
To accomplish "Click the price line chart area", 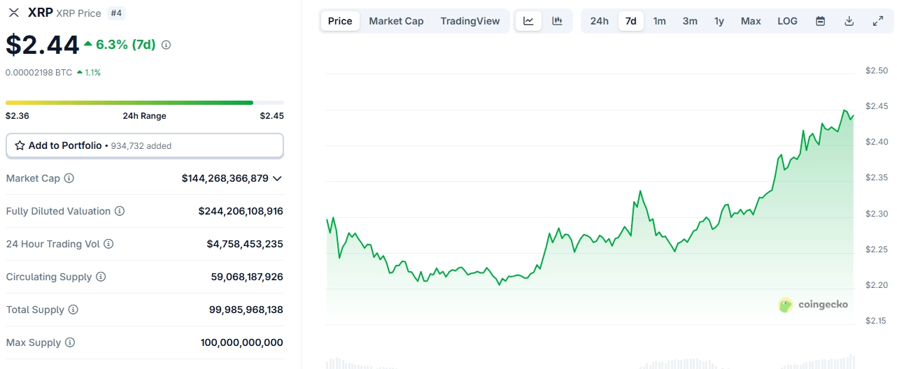I will [590, 199].
